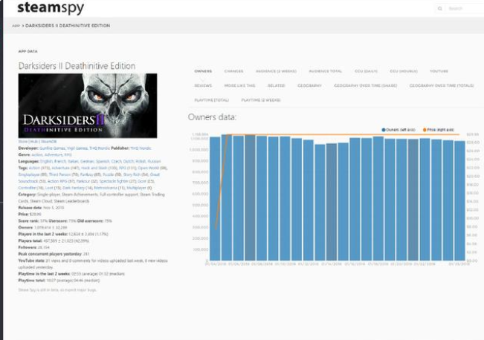
Task: Click the first blue owners bar
Action: [215, 198]
